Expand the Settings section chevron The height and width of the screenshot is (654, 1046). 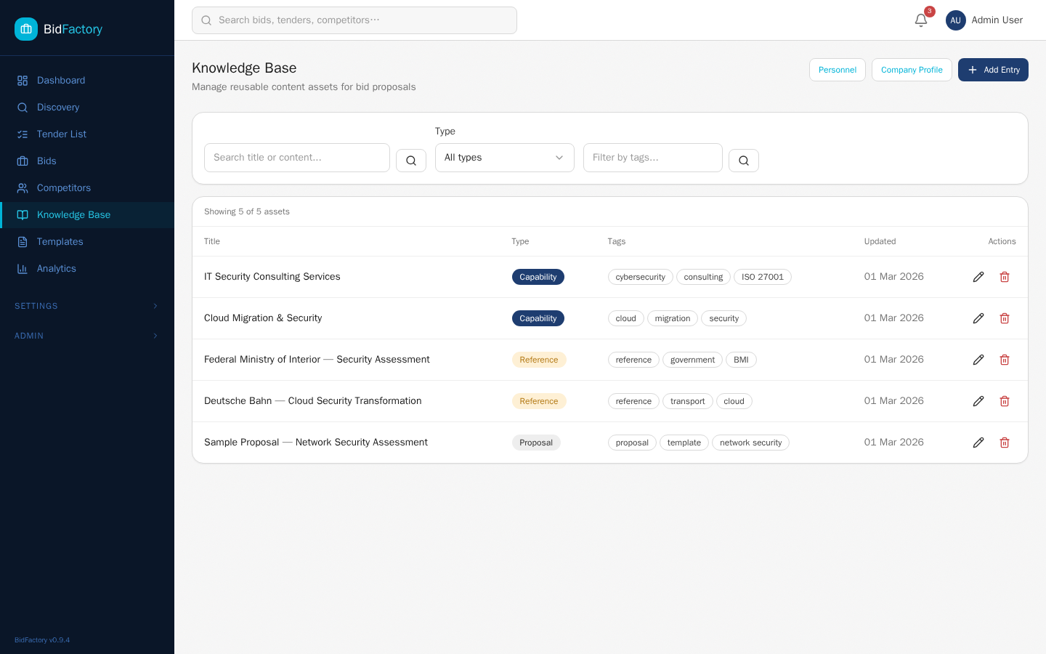pos(155,306)
